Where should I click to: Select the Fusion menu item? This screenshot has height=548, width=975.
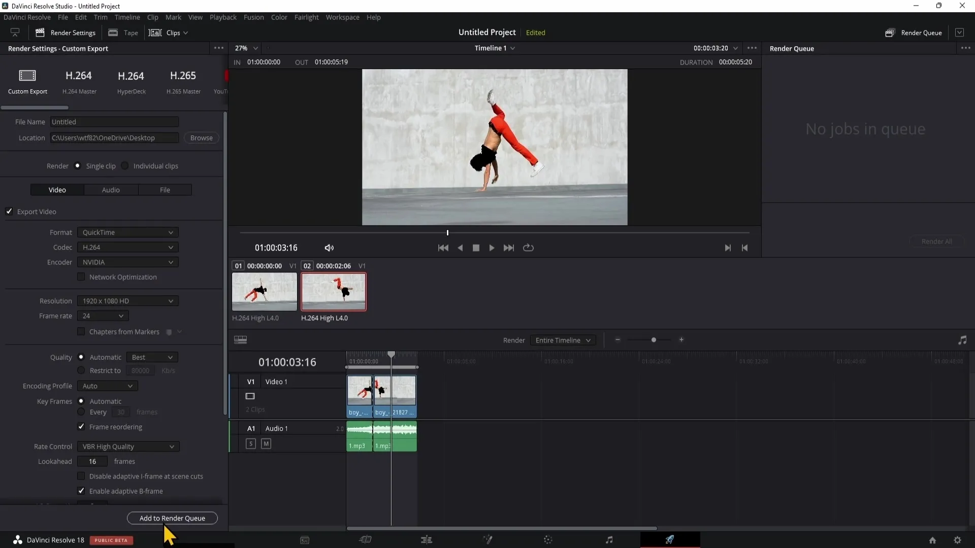[253, 17]
